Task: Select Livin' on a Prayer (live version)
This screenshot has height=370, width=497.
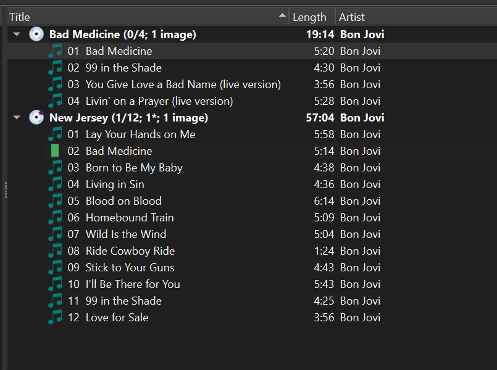Action: tap(159, 101)
